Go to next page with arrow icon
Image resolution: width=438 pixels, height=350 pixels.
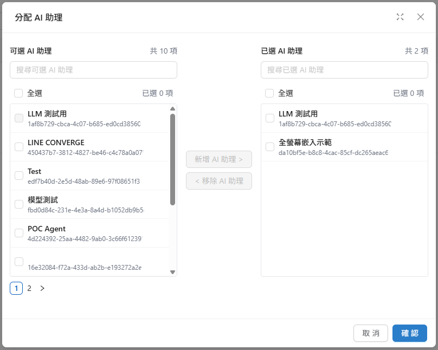click(42, 288)
